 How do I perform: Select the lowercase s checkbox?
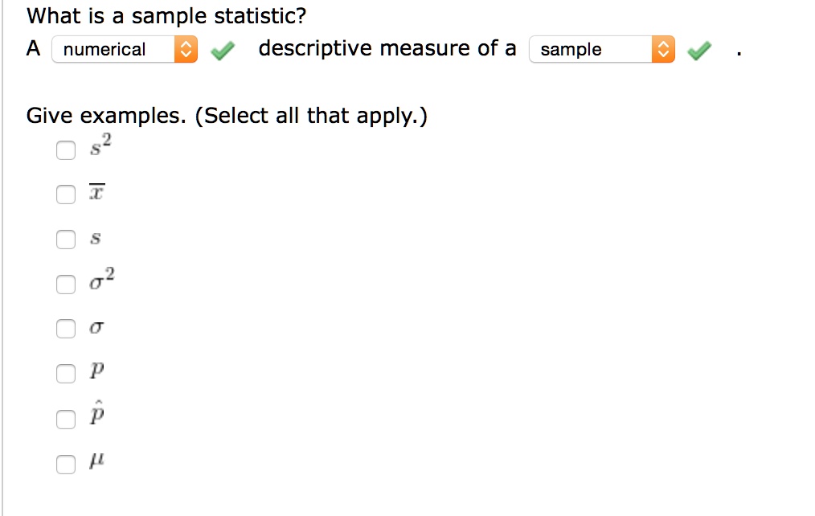click(66, 239)
